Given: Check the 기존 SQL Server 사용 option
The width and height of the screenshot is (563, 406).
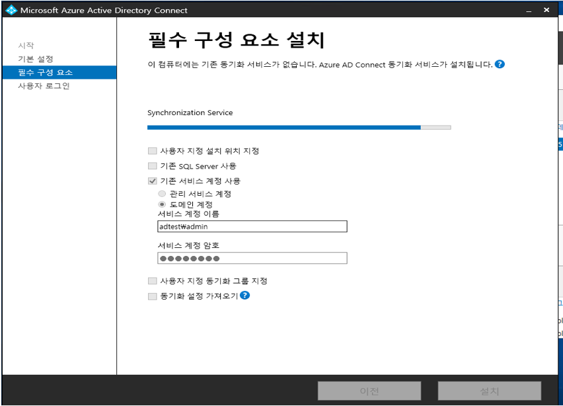Looking at the screenshot, I should pyautogui.click(x=152, y=166).
